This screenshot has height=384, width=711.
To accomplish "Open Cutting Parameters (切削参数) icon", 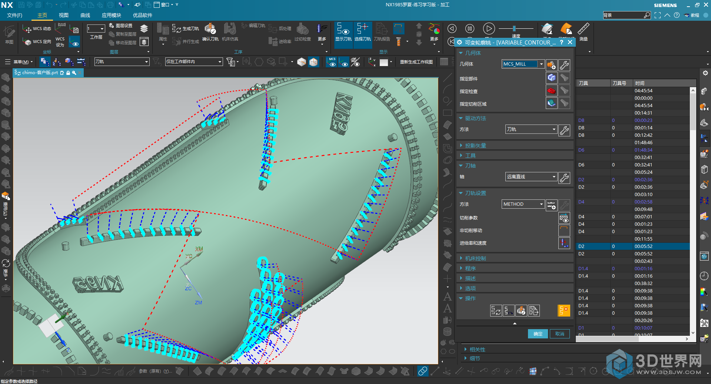I will [x=564, y=218].
